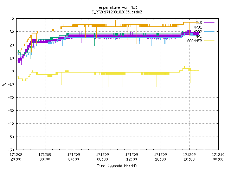Click the x-axis tick 171209 04:00

coord(73,157)
